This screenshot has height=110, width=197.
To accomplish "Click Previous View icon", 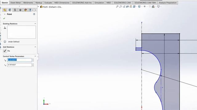I will point(124,6).
